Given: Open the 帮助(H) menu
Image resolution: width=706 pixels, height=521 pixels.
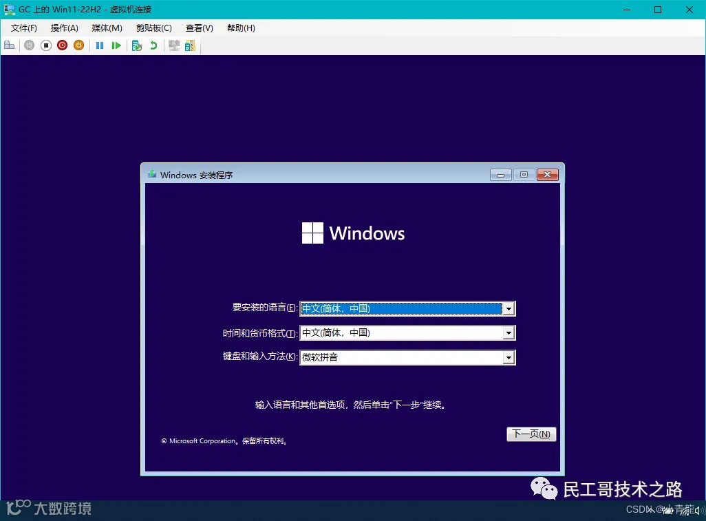Looking at the screenshot, I should [x=241, y=28].
